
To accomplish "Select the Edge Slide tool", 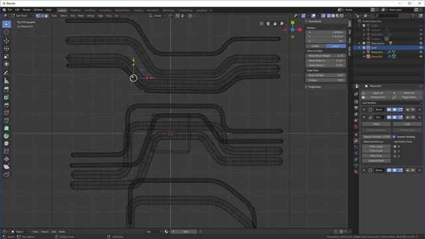I will pyautogui.click(x=7, y=151).
